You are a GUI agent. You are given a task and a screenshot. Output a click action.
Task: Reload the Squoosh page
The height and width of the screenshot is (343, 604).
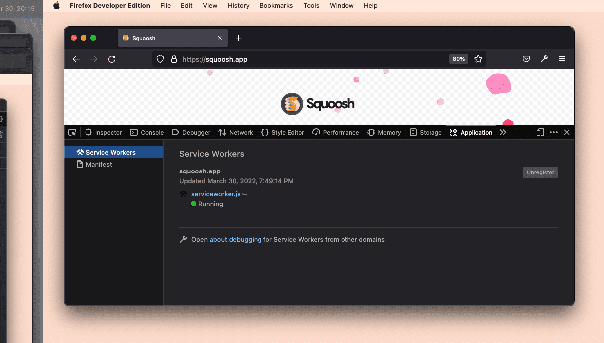pyautogui.click(x=112, y=59)
